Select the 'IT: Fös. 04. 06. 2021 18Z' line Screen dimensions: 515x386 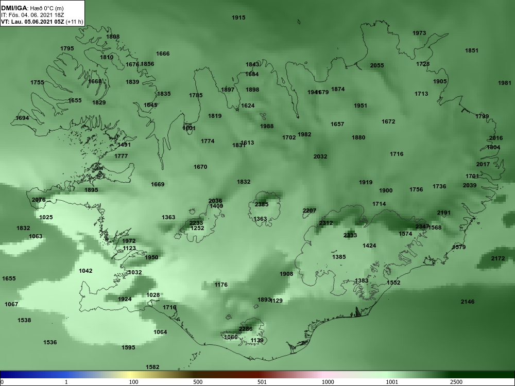(x=32, y=15)
